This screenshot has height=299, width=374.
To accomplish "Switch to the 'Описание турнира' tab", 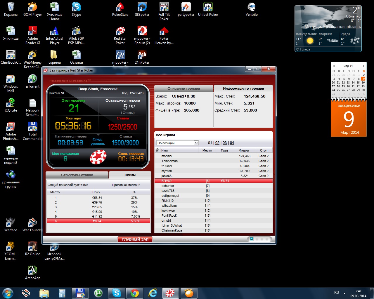I will [184, 88].
